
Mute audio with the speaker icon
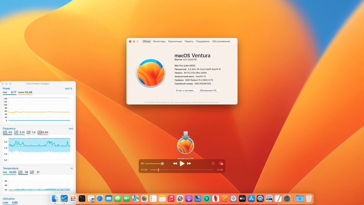click(x=143, y=163)
